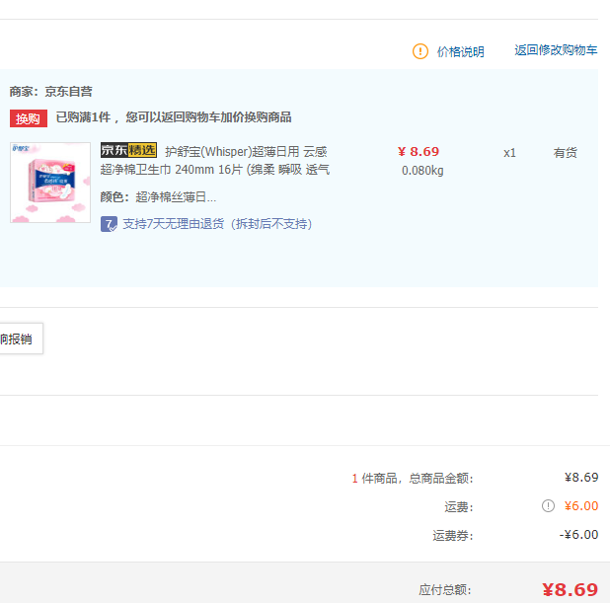Click the 应付总额 ¥8.69 total amount
This screenshot has height=603, width=610.
tap(570, 590)
